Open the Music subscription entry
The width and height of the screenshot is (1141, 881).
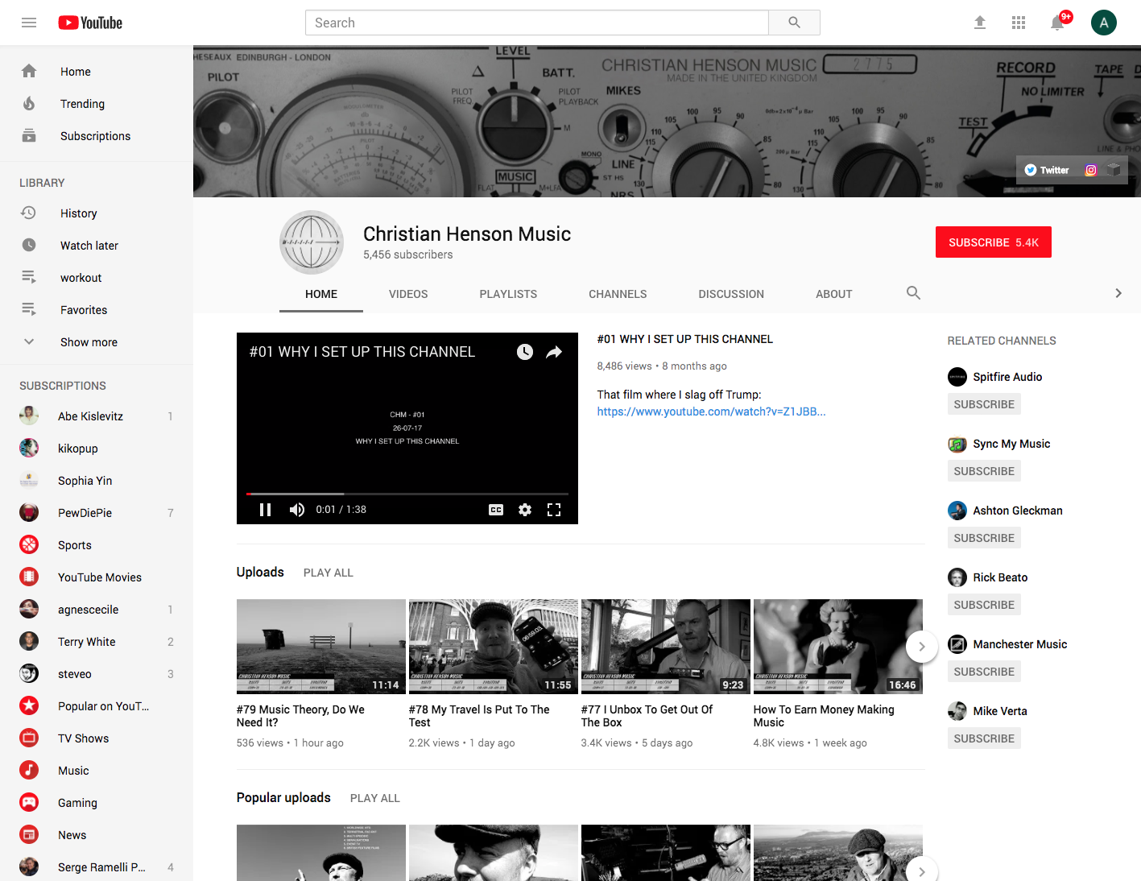pos(97,771)
